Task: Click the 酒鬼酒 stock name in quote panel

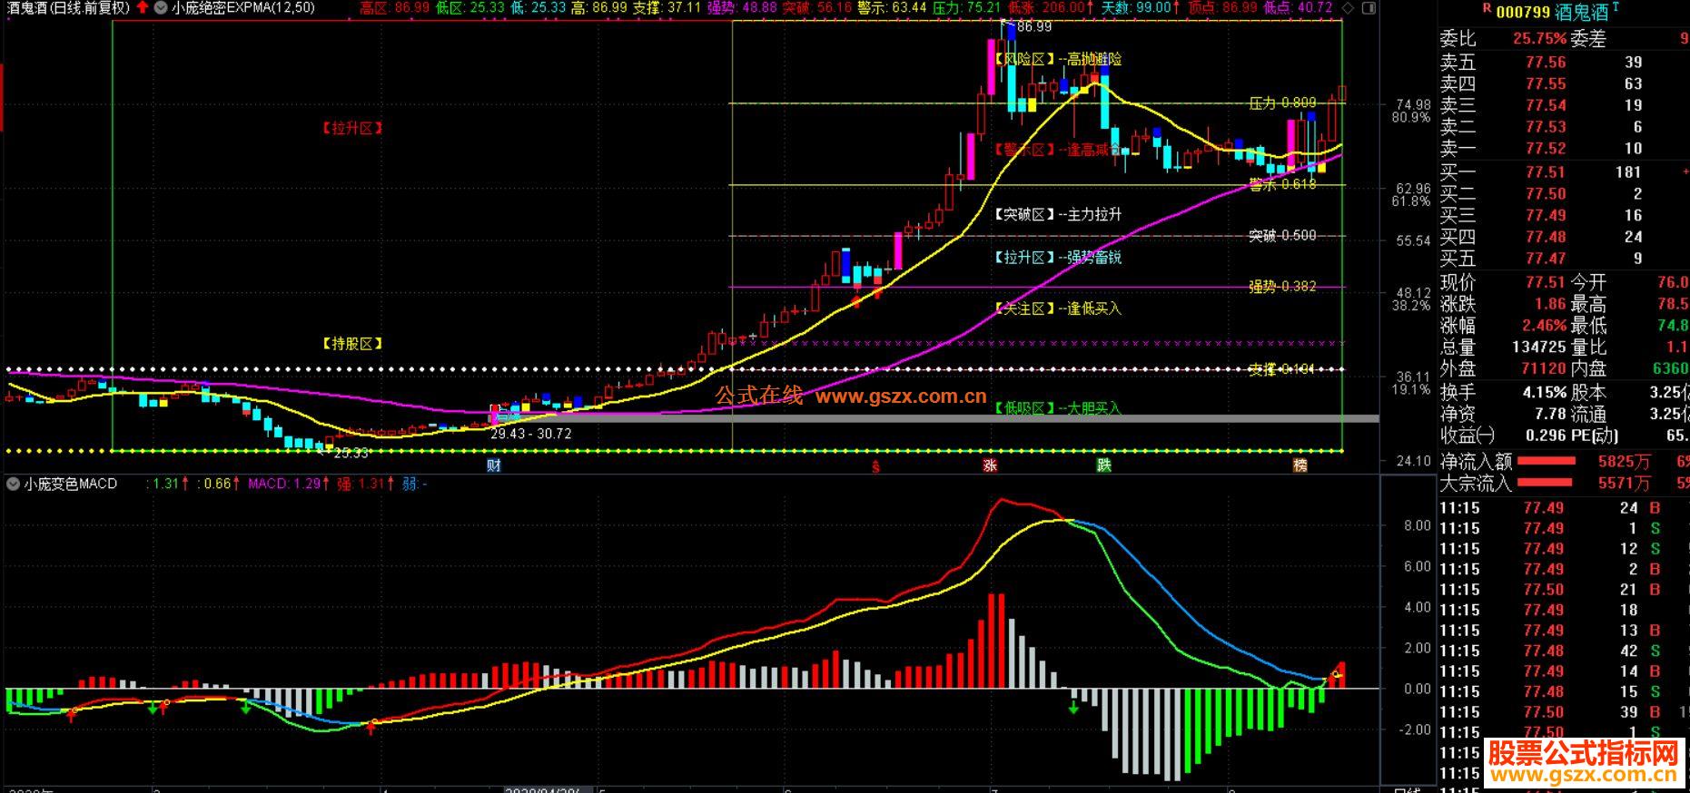Action: (1582, 12)
